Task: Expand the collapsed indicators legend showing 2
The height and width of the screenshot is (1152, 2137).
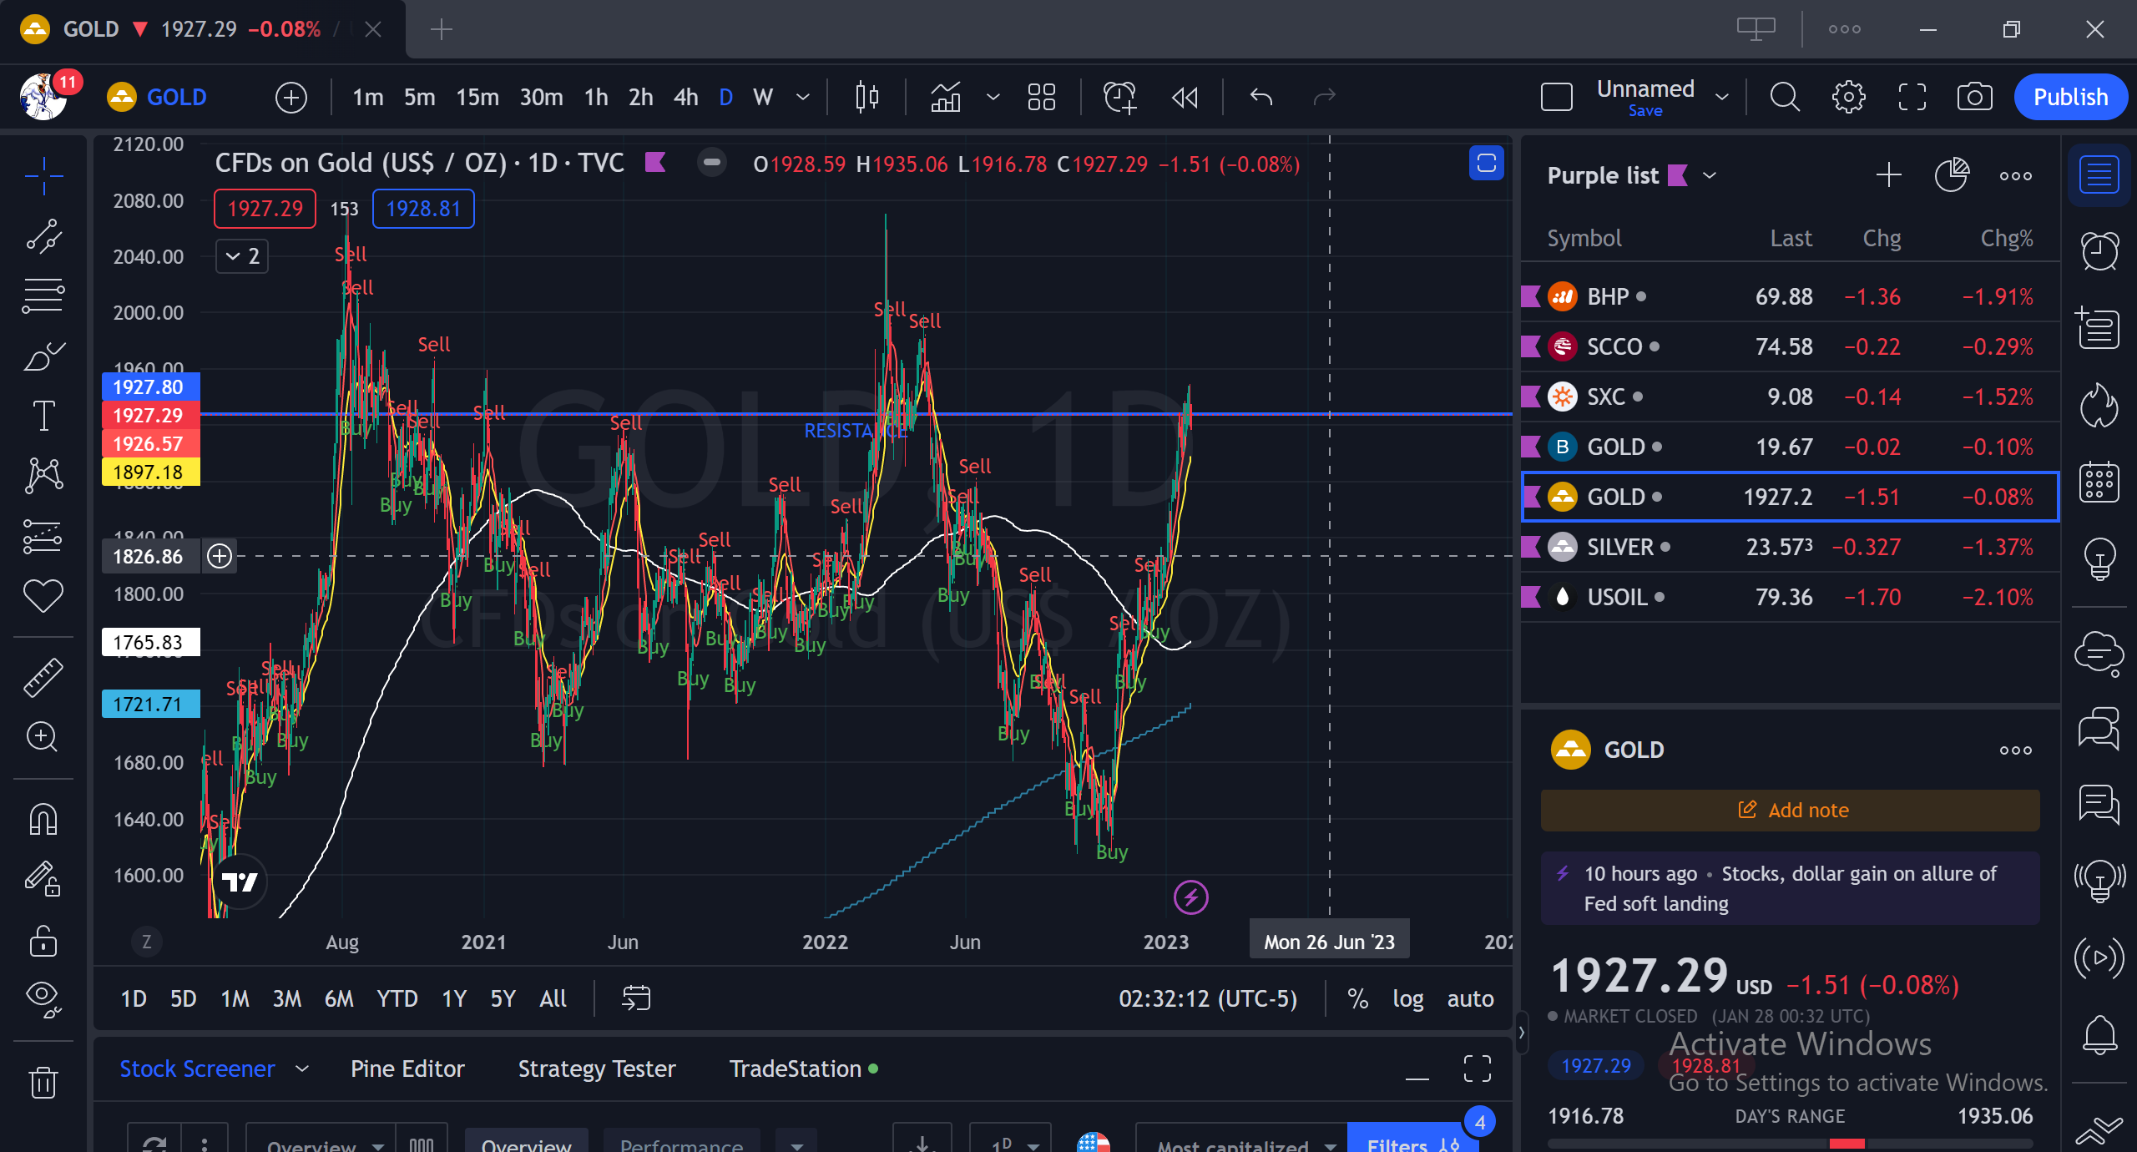Action: point(242,255)
